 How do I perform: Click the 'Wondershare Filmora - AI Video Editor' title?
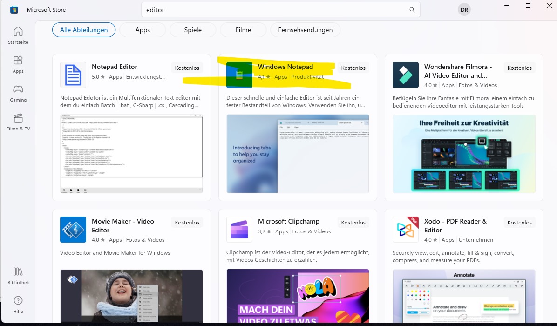(x=458, y=71)
